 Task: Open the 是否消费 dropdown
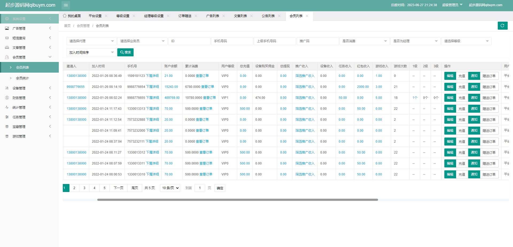tap(364, 41)
